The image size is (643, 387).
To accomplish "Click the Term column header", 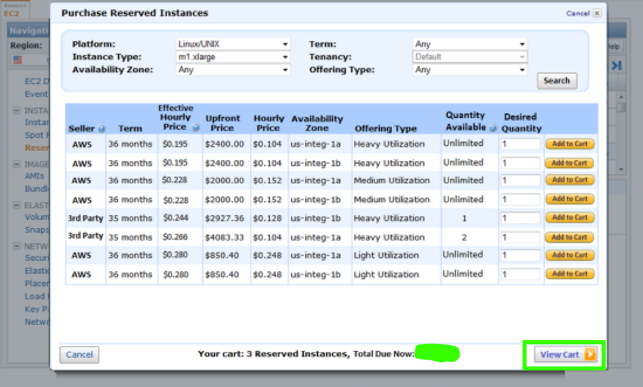I will click(x=130, y=129).
